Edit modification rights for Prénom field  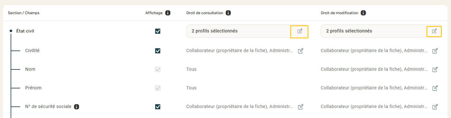pyautogui.click(x=435, y=88)
